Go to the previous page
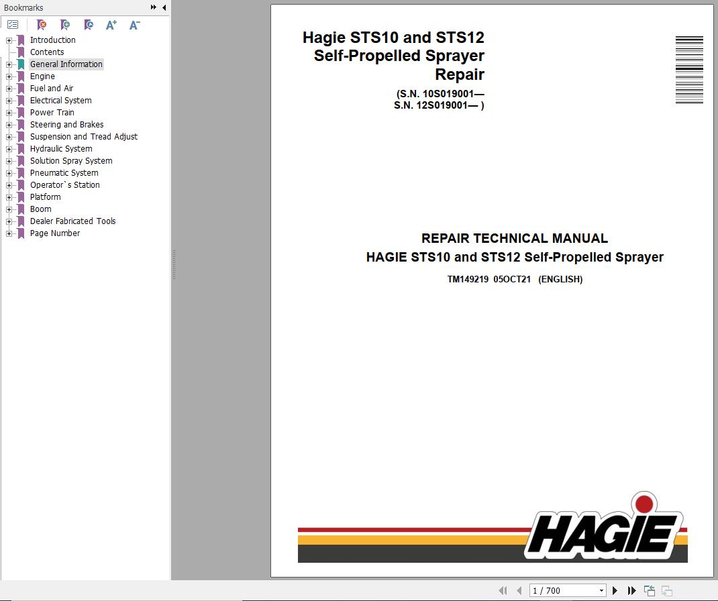Screen dimensions: 718x601 (519, 590)
